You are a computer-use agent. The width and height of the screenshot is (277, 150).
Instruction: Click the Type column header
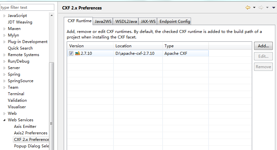coord(185,46)
